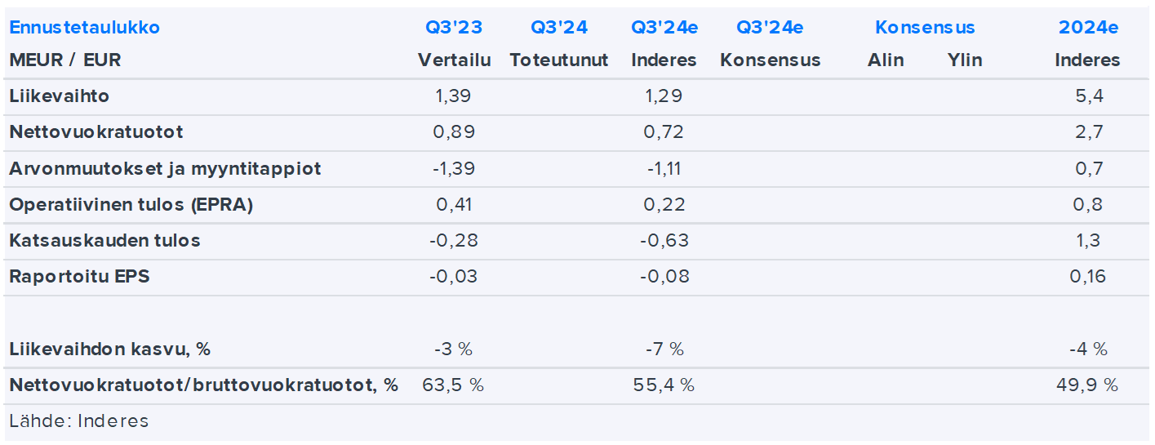Click the Ennustetaulukko table title
1155x445 pixels.
tap(84, 28)
